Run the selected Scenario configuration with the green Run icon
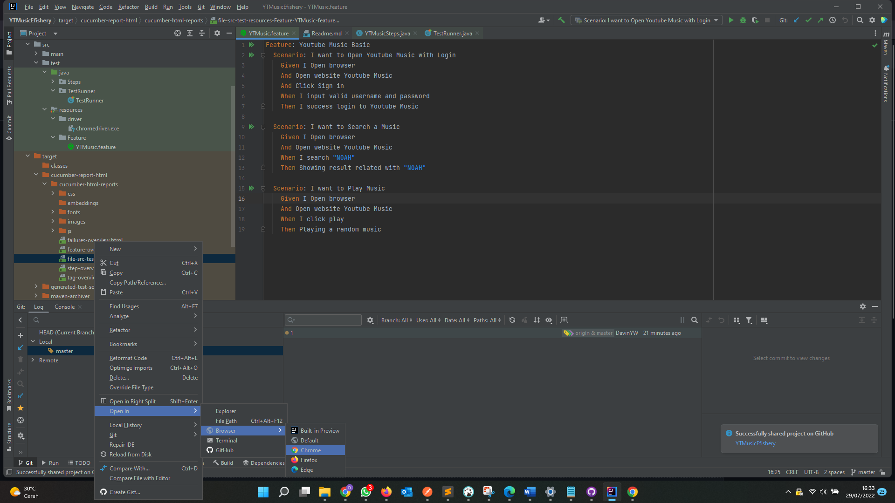Image resolution: width=895 pixels, height=503 pixels. click(731, 20)
